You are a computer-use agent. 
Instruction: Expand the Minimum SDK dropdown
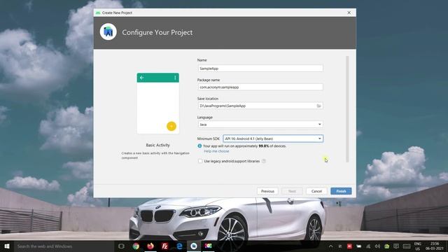273,139
